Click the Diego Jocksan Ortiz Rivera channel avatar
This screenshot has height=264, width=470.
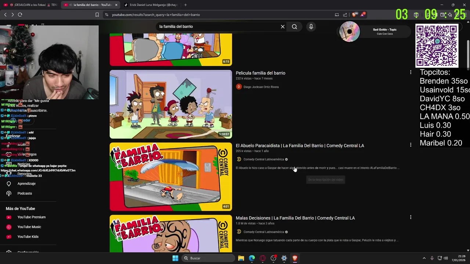pos(239,87)
